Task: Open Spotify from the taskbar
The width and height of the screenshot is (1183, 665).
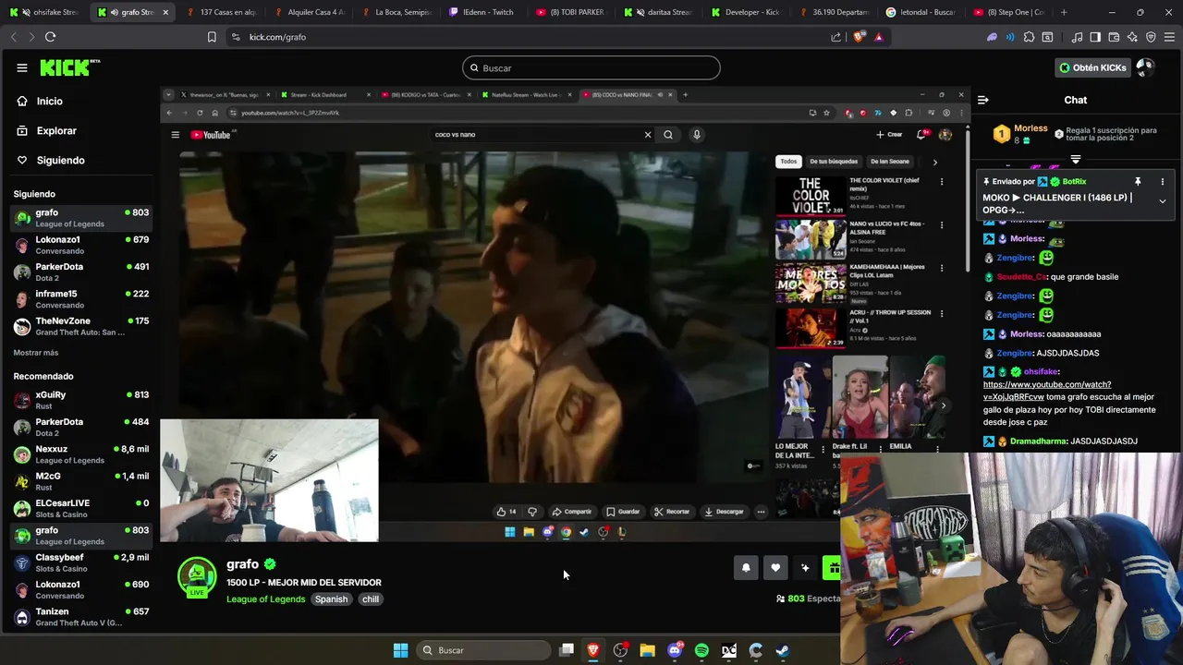Action: point(701,650)
